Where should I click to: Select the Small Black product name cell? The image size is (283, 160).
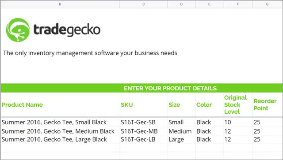[x=60, y=122]
